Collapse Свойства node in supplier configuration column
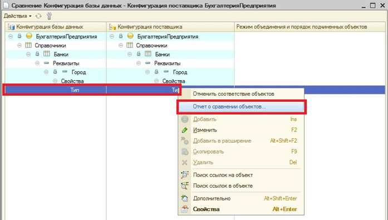This screenshot has width=388, height=220. pos(156,81)
